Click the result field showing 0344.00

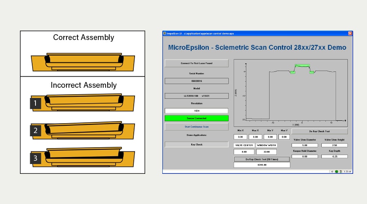[262, 165]
